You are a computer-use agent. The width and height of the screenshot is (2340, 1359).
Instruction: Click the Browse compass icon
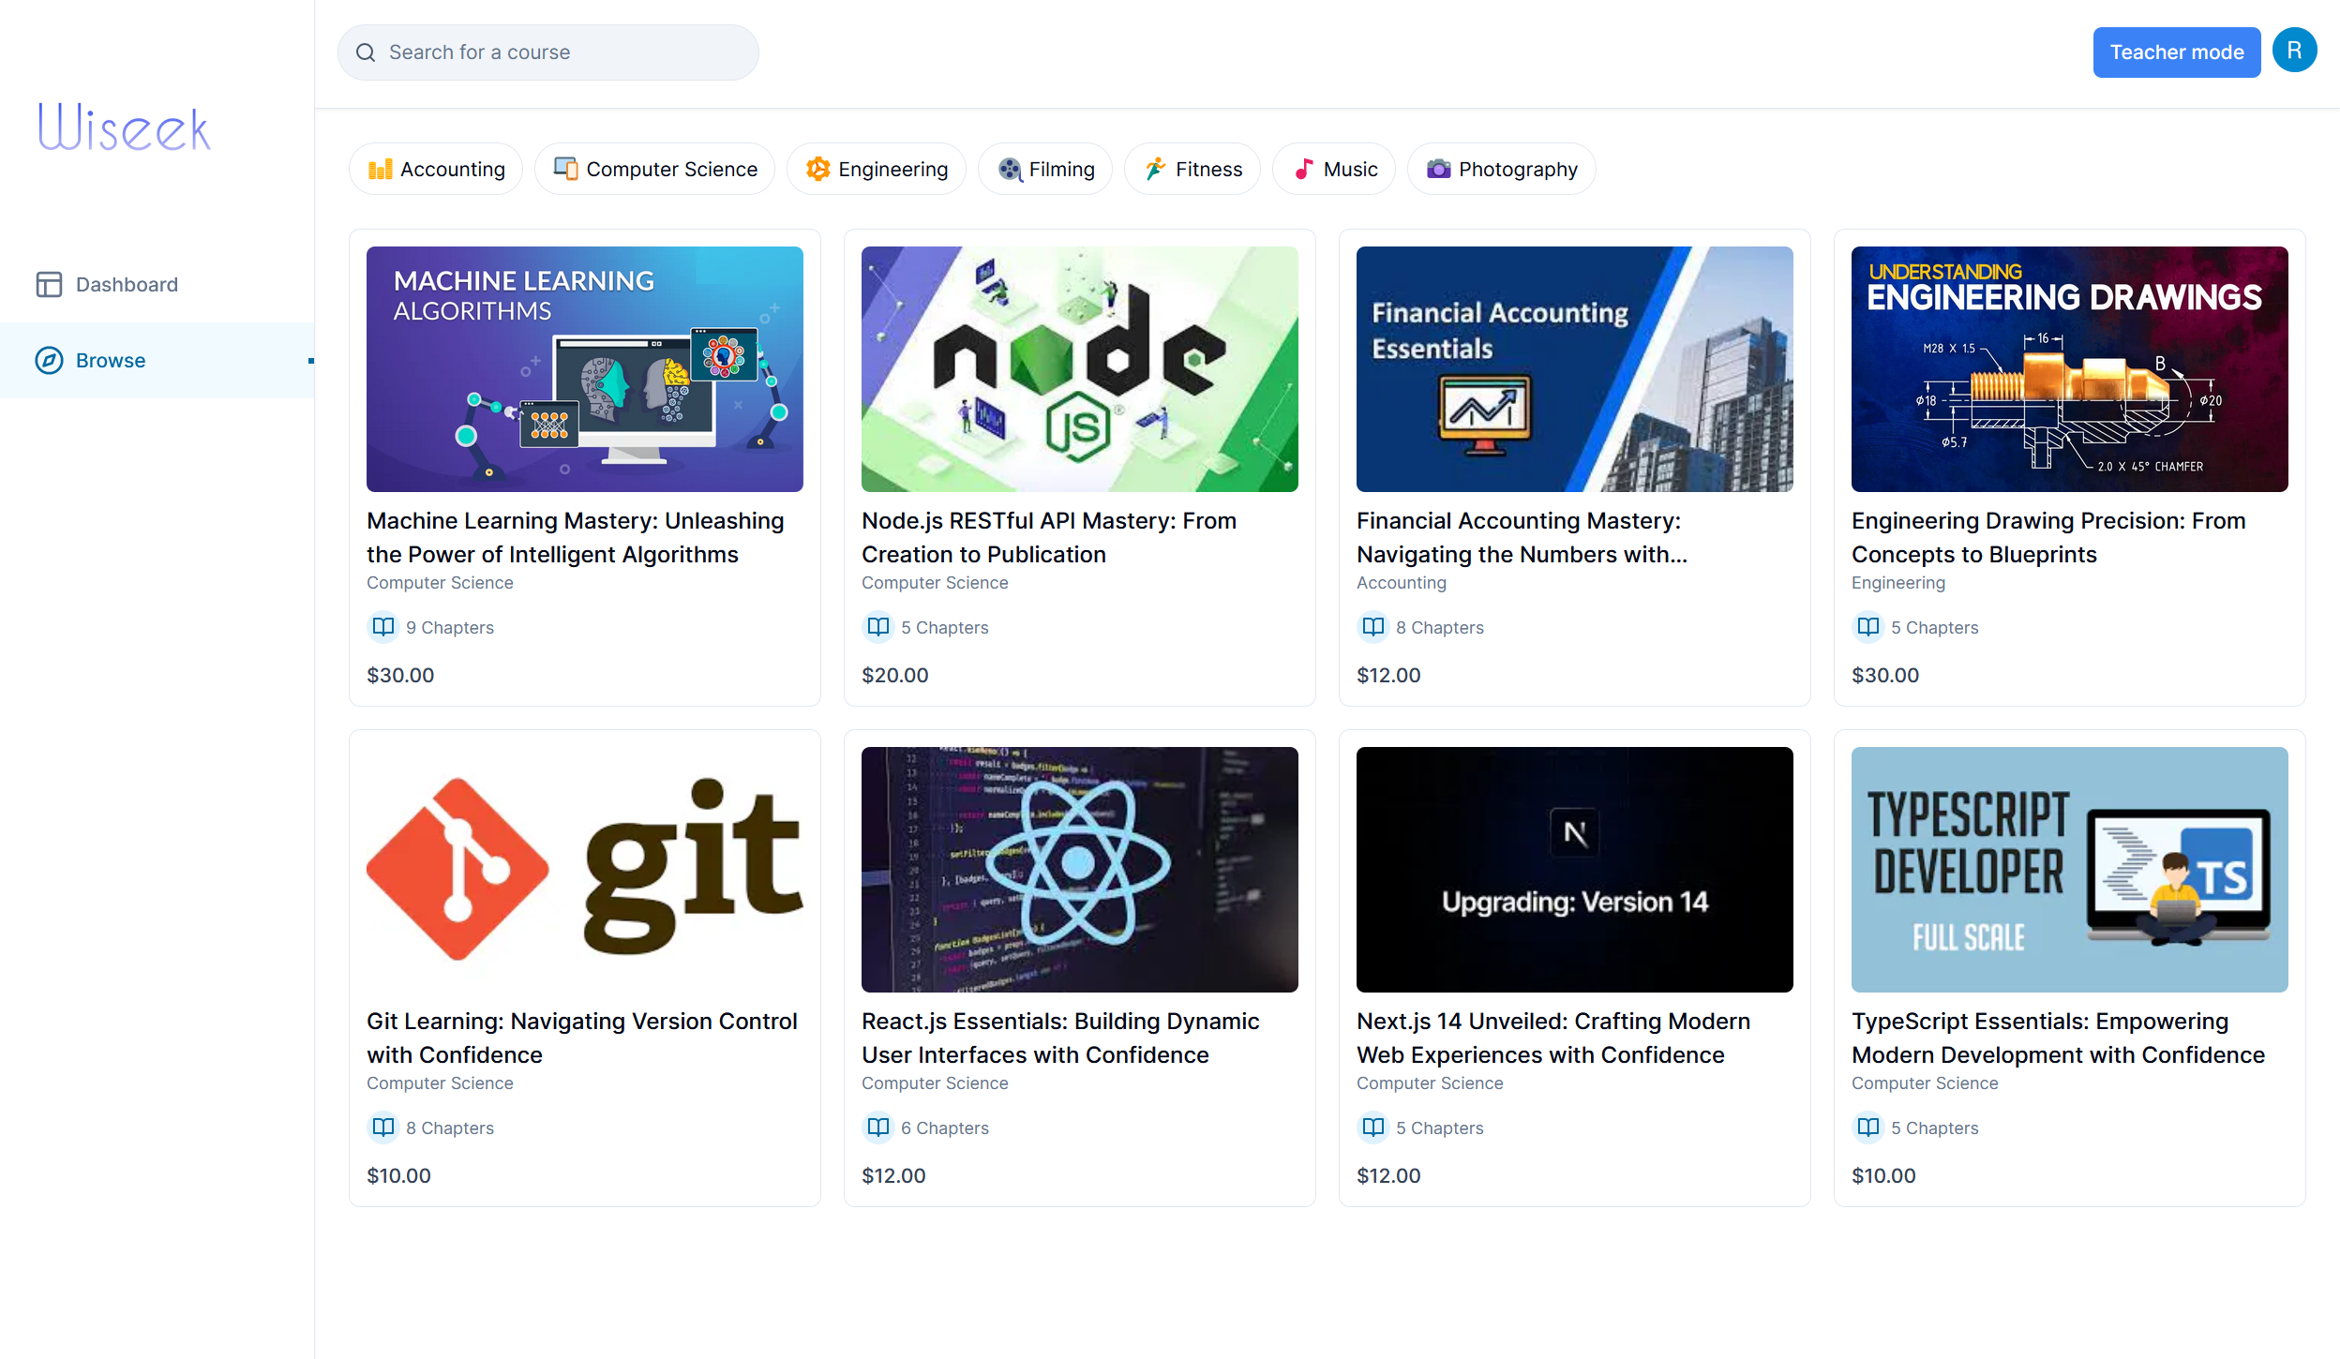[x=49, y=360]
